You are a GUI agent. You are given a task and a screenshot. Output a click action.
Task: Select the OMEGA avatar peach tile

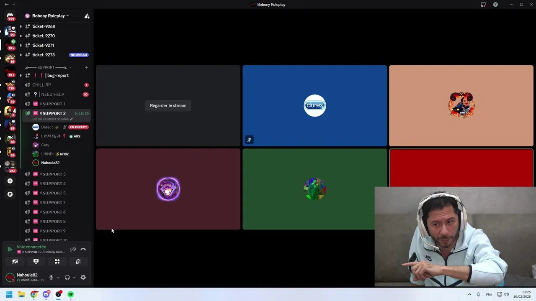(461, 105)
